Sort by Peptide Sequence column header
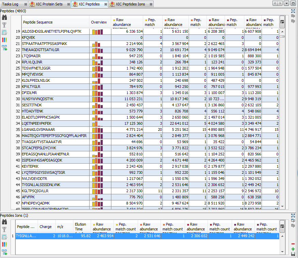This screenshot has width=298, height=258. point(54,22)
